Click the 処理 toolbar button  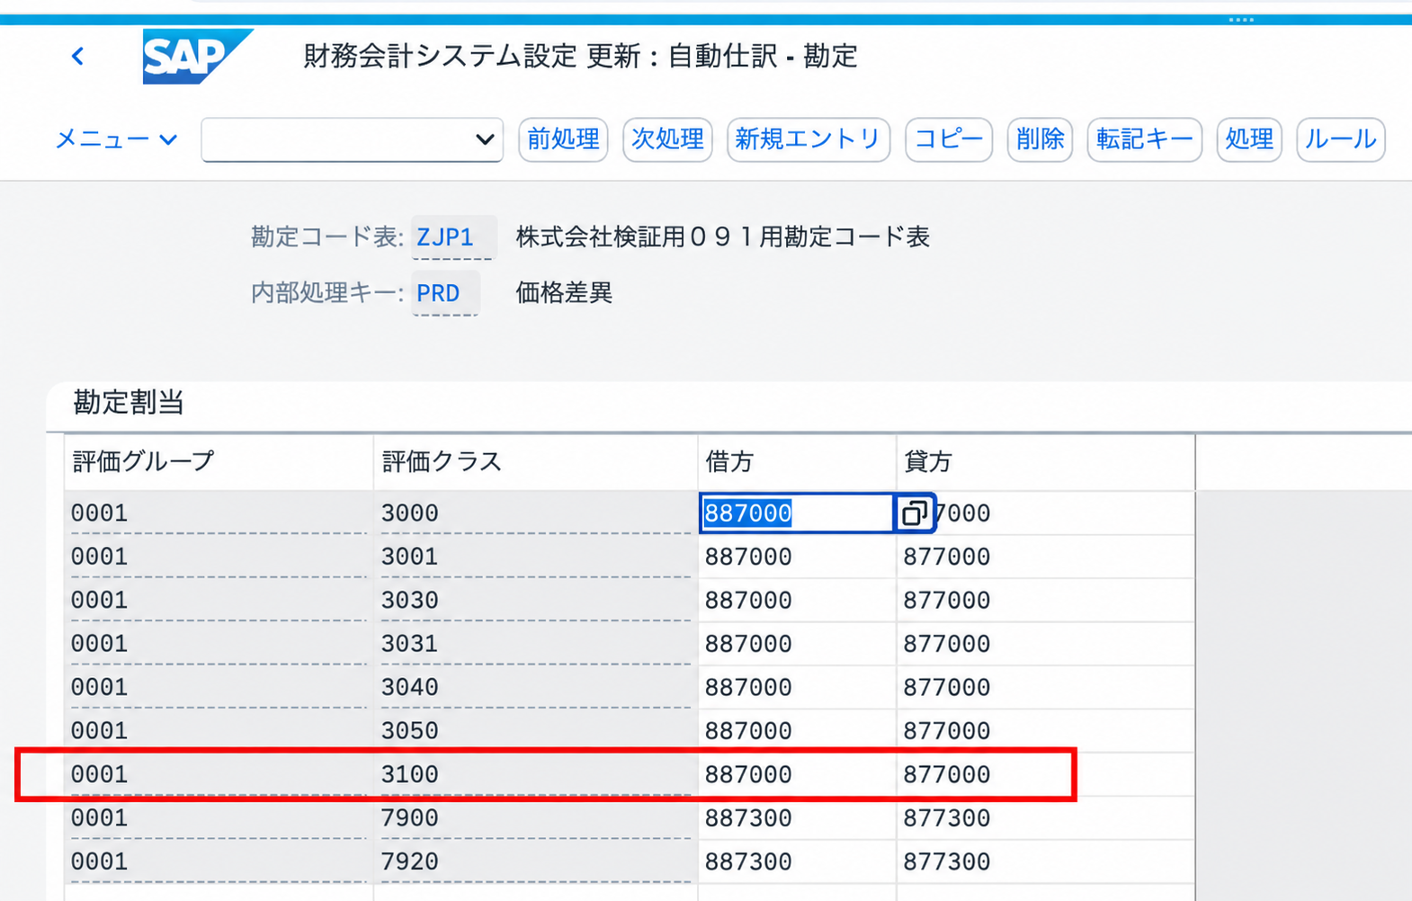[x=1249, y=139]
